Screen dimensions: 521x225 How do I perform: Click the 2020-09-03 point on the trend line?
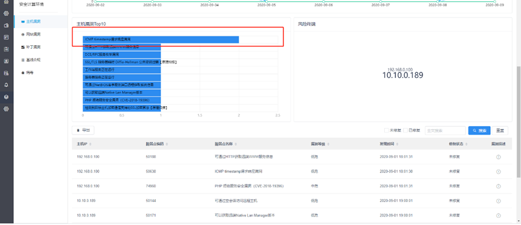(x=153, y=1)
